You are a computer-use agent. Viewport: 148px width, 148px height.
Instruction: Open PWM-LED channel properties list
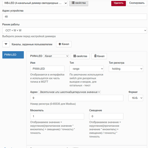[x=80, y=56]
